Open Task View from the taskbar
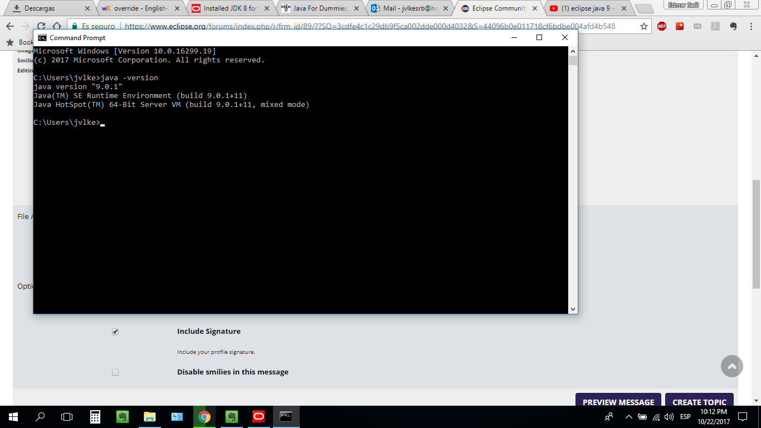This screenshot has width=761, height=428. coord(67,417)
